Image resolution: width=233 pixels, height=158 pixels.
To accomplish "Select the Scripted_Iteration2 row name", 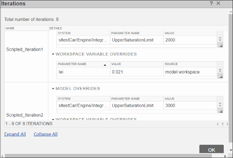I will 25,115.
